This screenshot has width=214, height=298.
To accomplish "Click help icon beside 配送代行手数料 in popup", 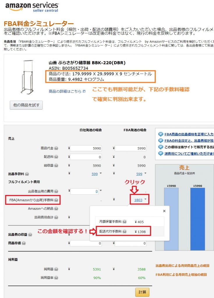I will click(x=124, y=231).
